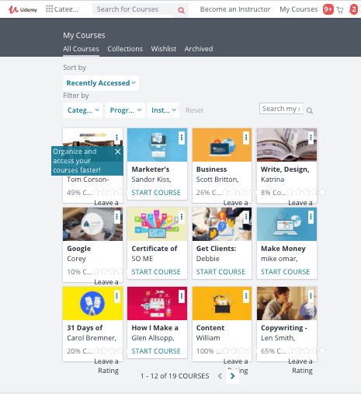This screenshot has height=394, width=361.
Task: Close the Organize and access tooltip
Action: pos(118,152)
